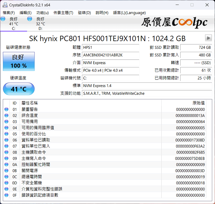215x204 pixels.
Task: Open the 說明(H) menu
Action: 102,13
